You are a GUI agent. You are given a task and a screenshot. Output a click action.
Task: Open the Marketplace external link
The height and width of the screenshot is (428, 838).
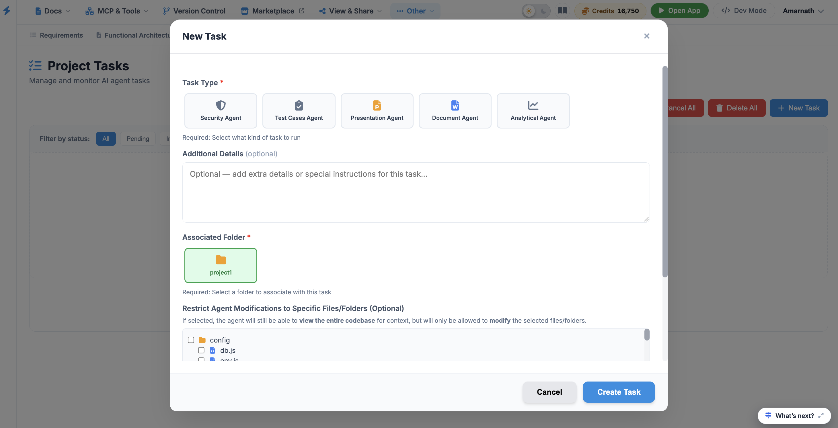point(273,11)
